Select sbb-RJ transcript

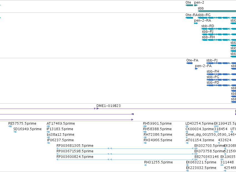tap(219, 34)
